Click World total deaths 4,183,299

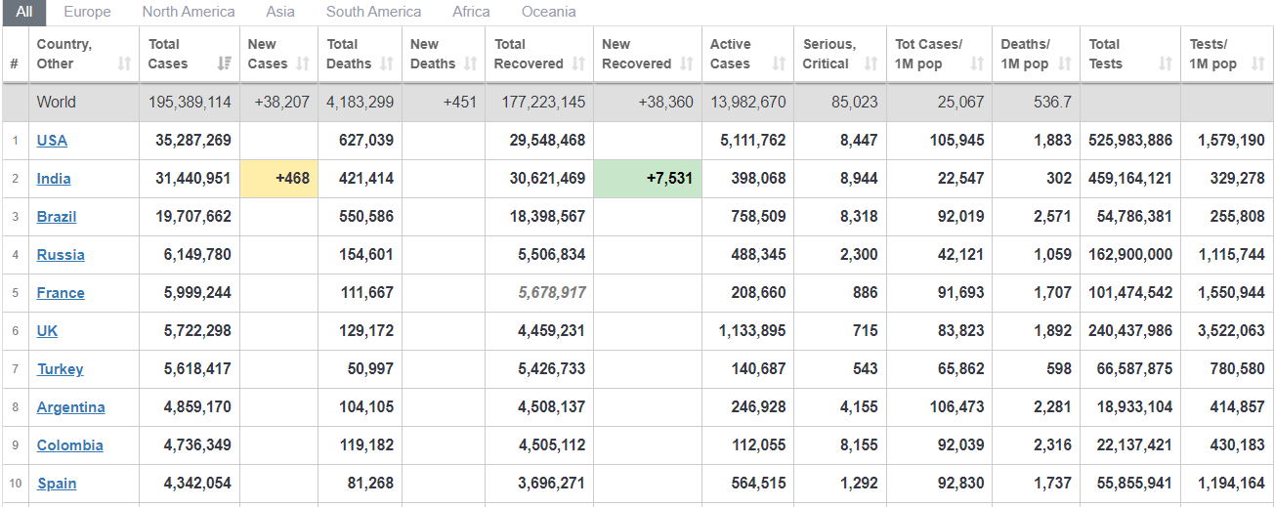(x=361, y=102)
